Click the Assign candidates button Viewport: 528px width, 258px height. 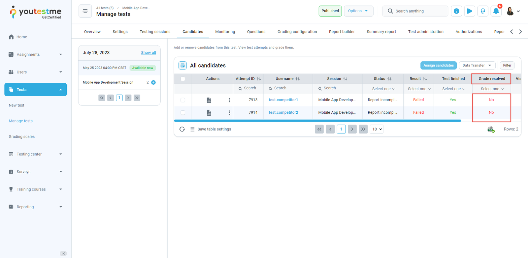point(438,65)
